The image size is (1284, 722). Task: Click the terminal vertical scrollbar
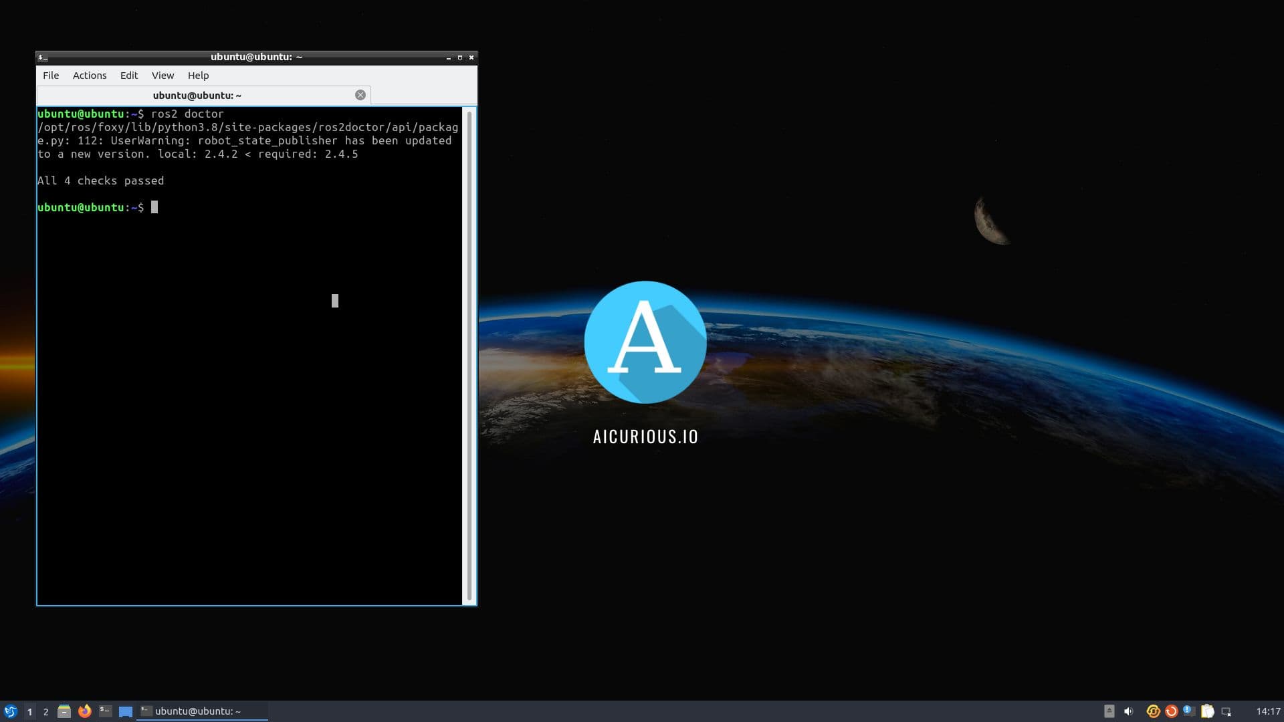tap(469, 354)
